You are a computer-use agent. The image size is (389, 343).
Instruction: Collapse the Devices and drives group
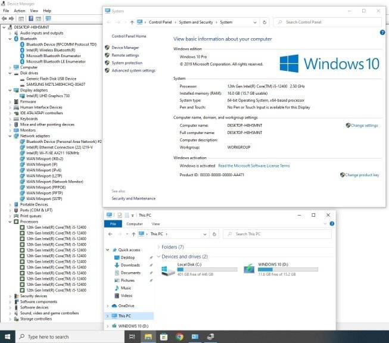coord(158,257)
